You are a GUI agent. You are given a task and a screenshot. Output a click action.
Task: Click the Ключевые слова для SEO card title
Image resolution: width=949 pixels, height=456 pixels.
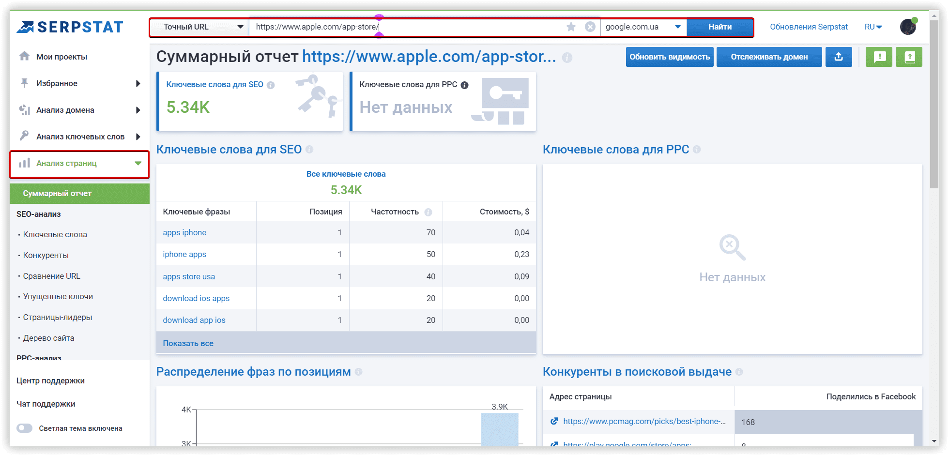214,84
